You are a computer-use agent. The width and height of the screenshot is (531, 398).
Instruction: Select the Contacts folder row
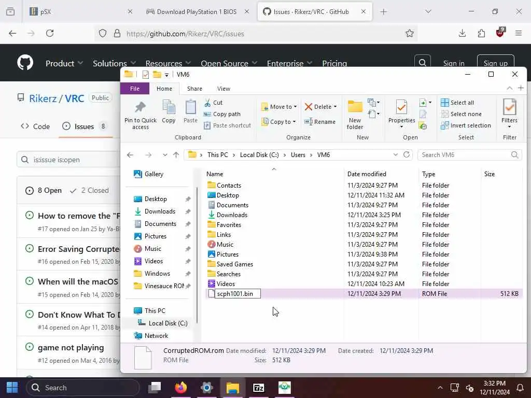pyautogui.click(x=364, y=186)
